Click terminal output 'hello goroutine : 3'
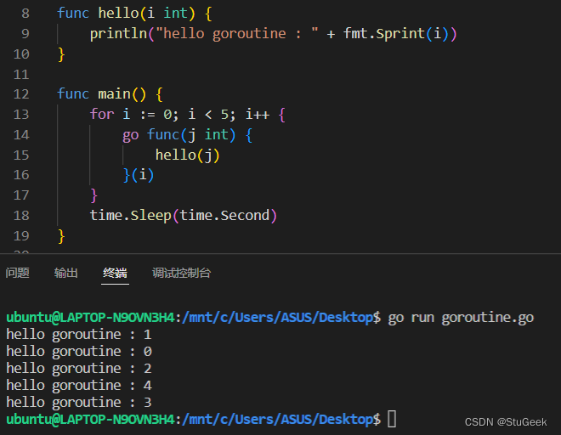 79,403
